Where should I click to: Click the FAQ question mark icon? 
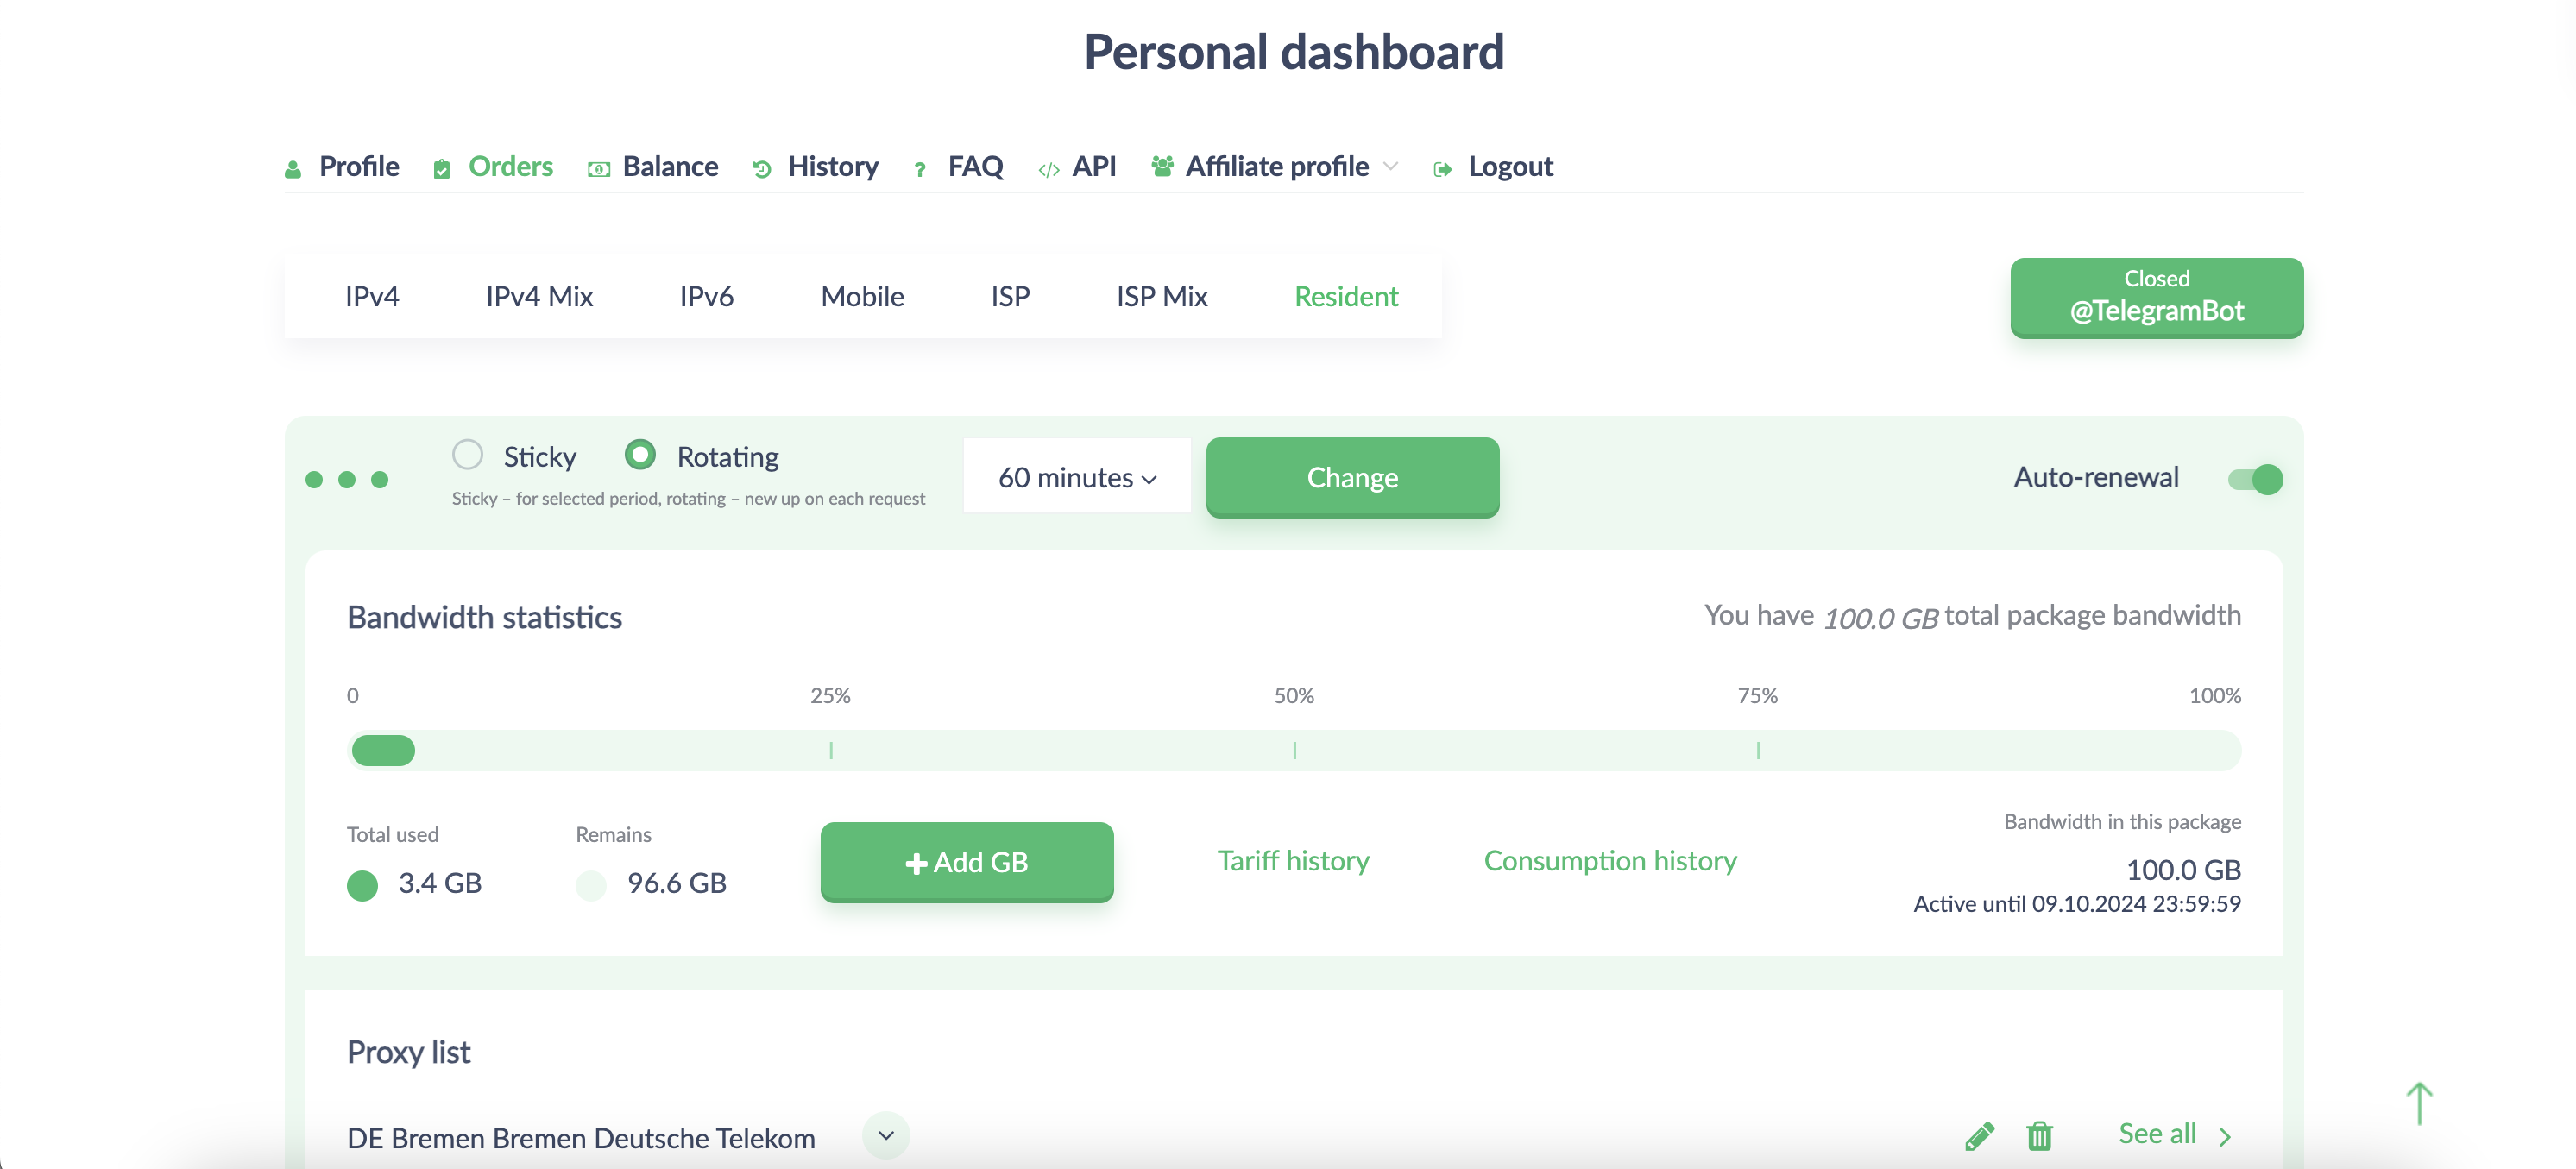pos(920,170)
